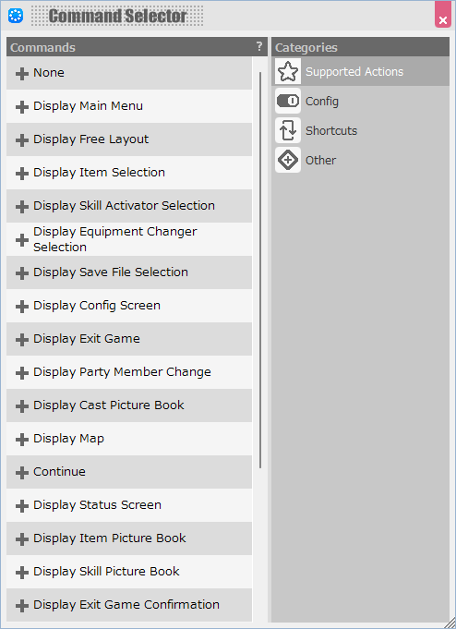The height and width of the screenshot is (629, 456).
Task: Pick Display Map command text
Action: click(x=68, y=439)
